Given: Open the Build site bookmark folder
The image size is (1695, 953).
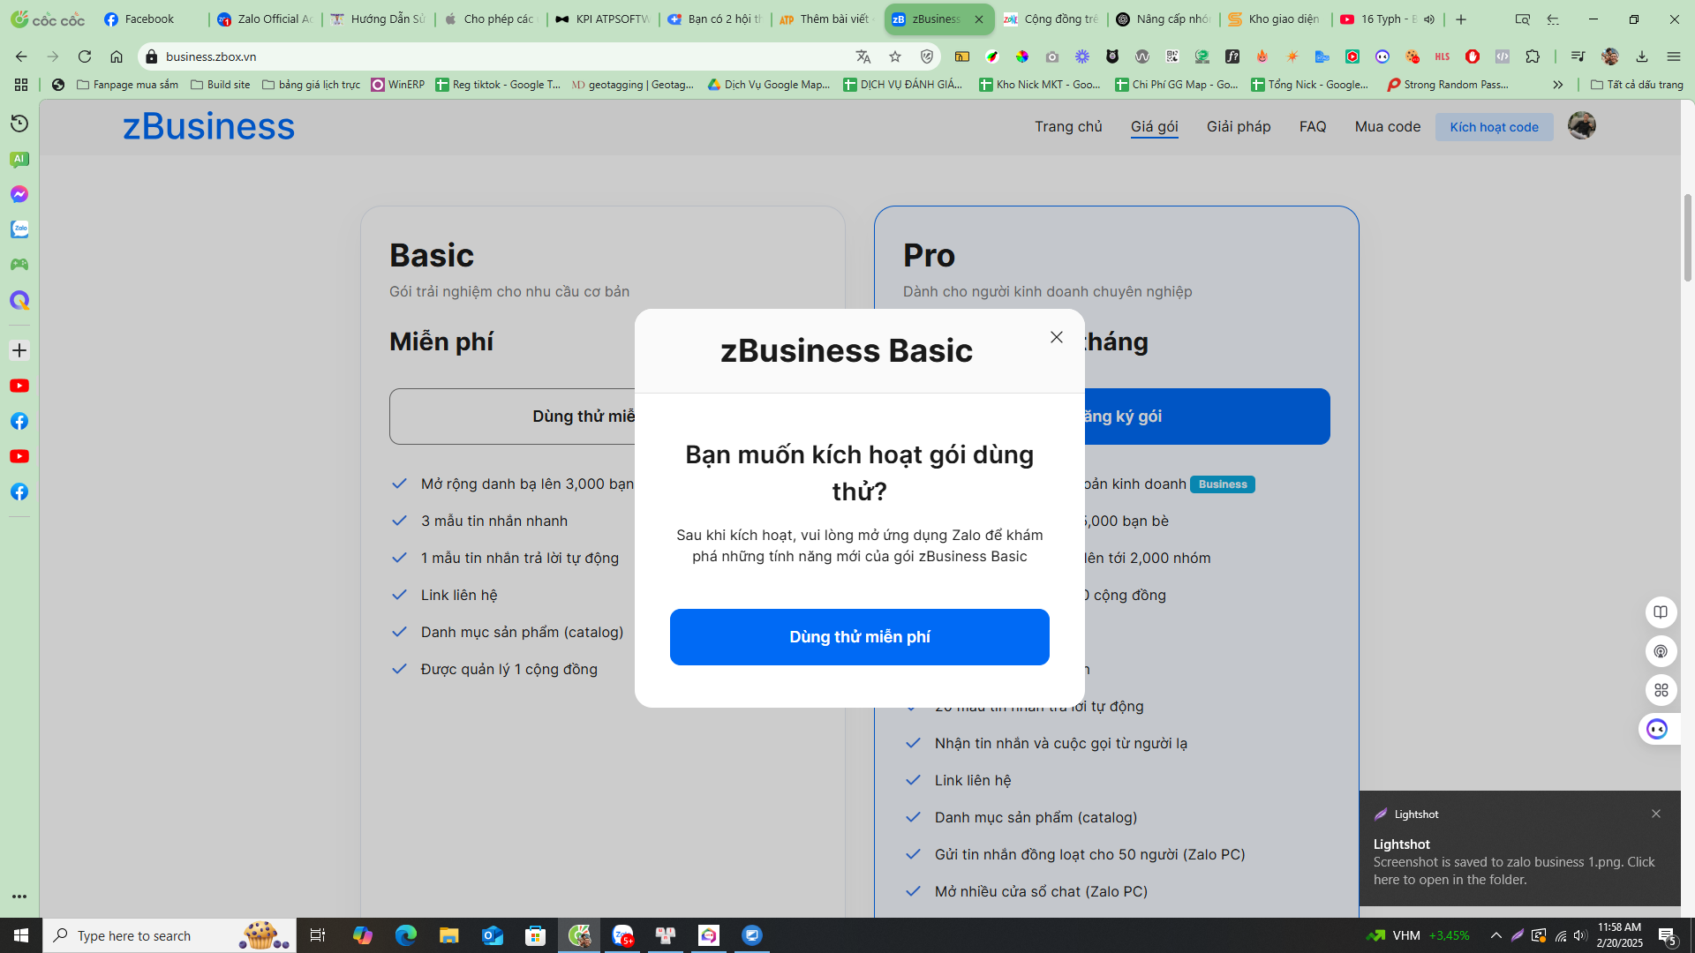Looking at the screenshot, I should [x=221, y=85].
